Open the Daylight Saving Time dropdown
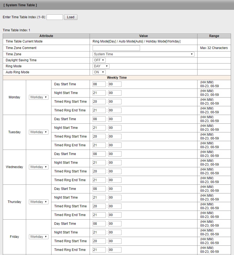Image resolution: width=234 pixels, height=255 pixels. point(99,60)
